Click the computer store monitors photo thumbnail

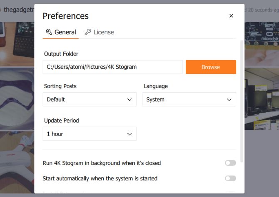[x=262, y=98]
